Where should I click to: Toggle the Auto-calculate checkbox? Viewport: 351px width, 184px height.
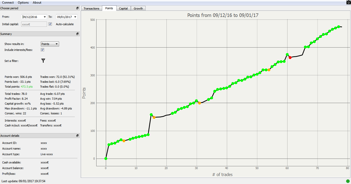click(x=50, y=24)
